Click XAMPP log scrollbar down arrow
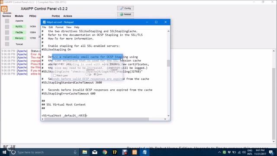The width and height of the screenshot is (277, 156). click(x=274, y=141)
